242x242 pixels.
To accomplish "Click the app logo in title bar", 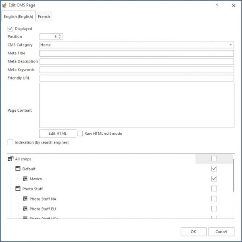I will click(x=4, y=6).
